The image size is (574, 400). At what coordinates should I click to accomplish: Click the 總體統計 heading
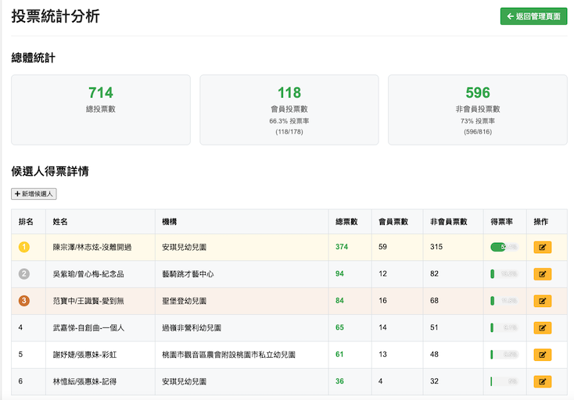34,58
